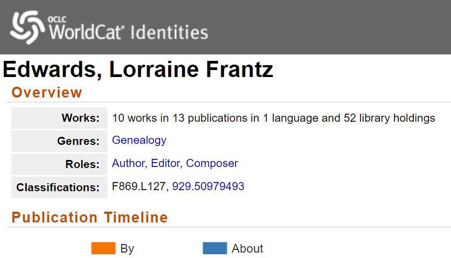
Task: Open the Genealogy genre link
Action: coord(139,140)
